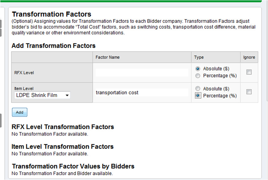Click the Factor Name column header

tap(108, 57)
